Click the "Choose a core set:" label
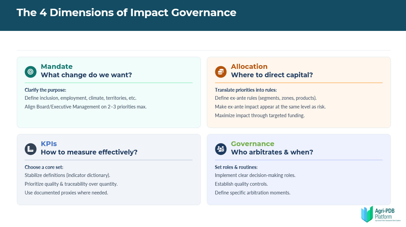Viewport: 406px width, 227px height. (x=44, y=167)
